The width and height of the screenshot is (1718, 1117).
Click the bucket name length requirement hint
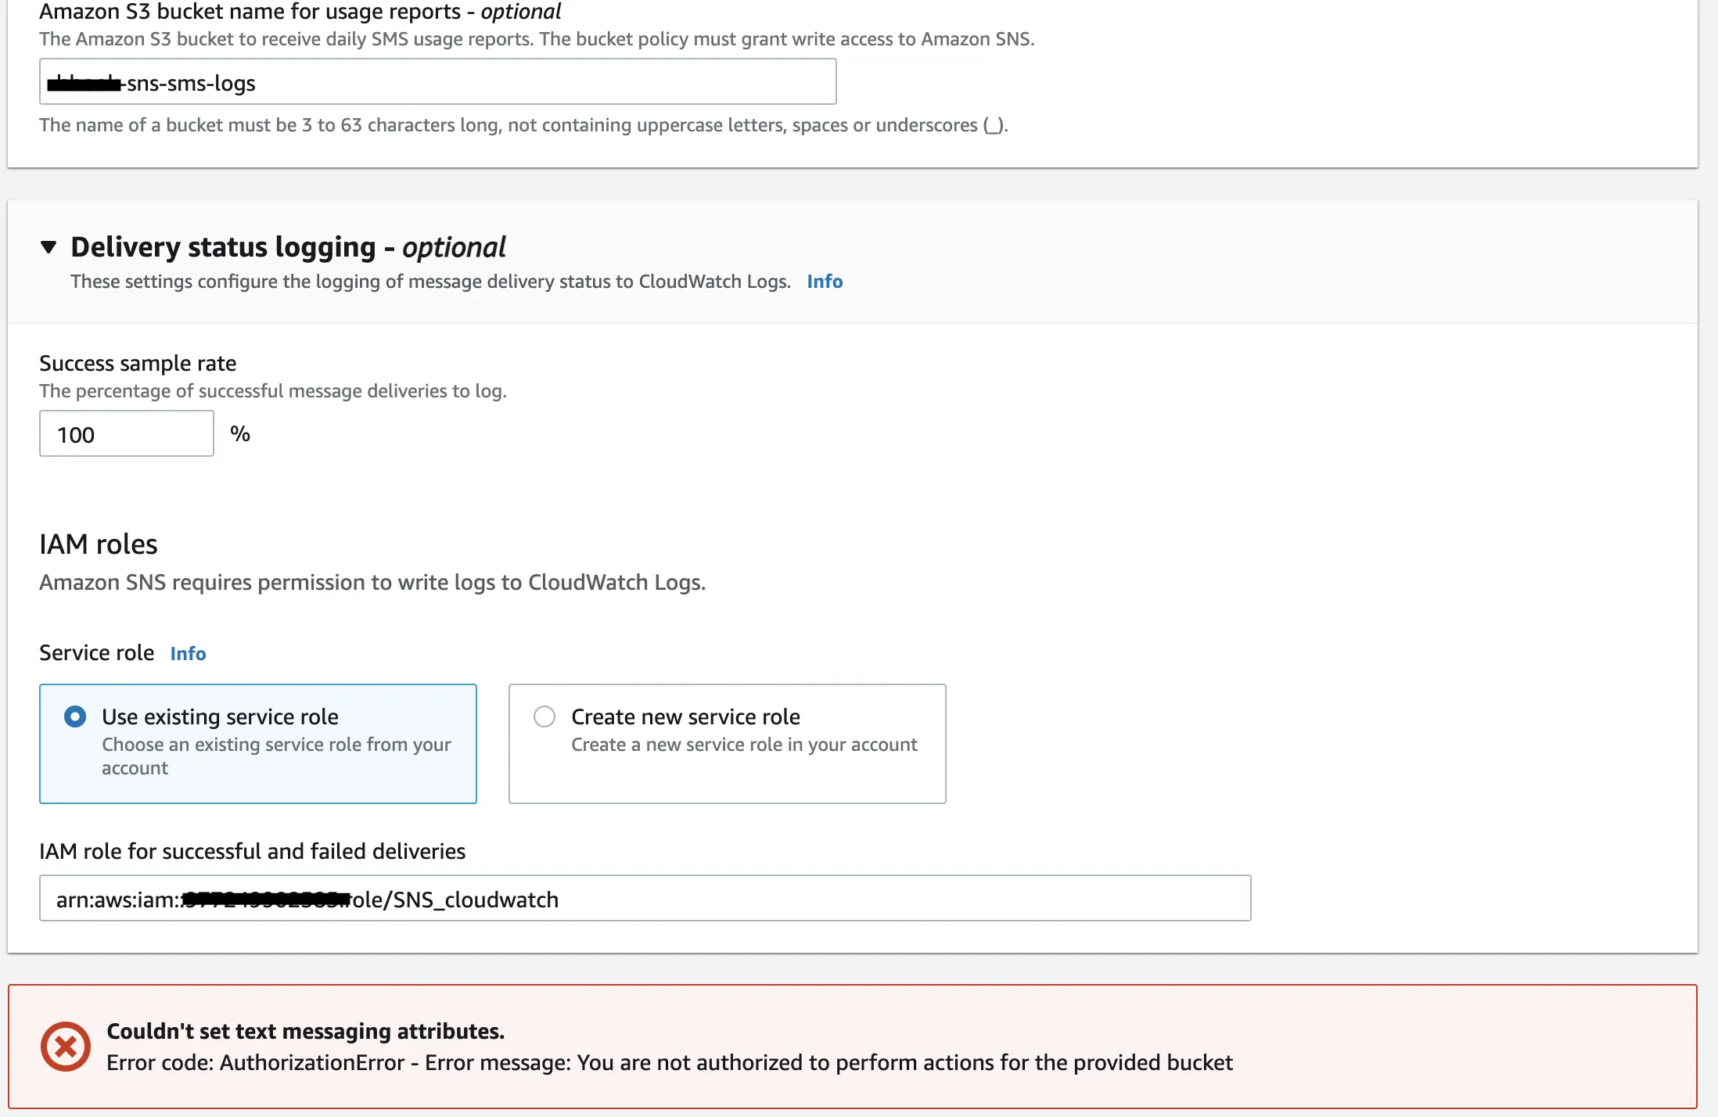pyautogui.click(x=523, y=125)
